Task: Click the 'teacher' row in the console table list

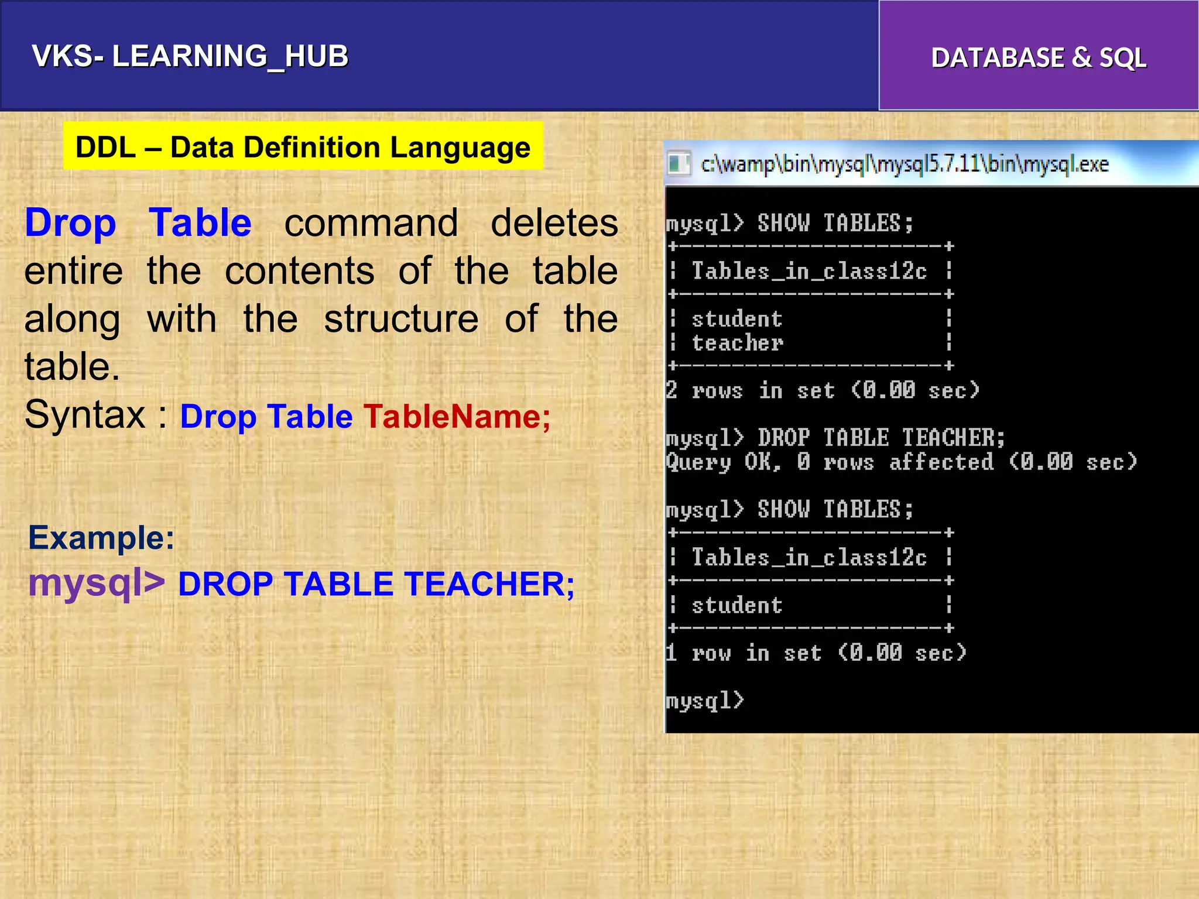Action: (x=738, y=343)
